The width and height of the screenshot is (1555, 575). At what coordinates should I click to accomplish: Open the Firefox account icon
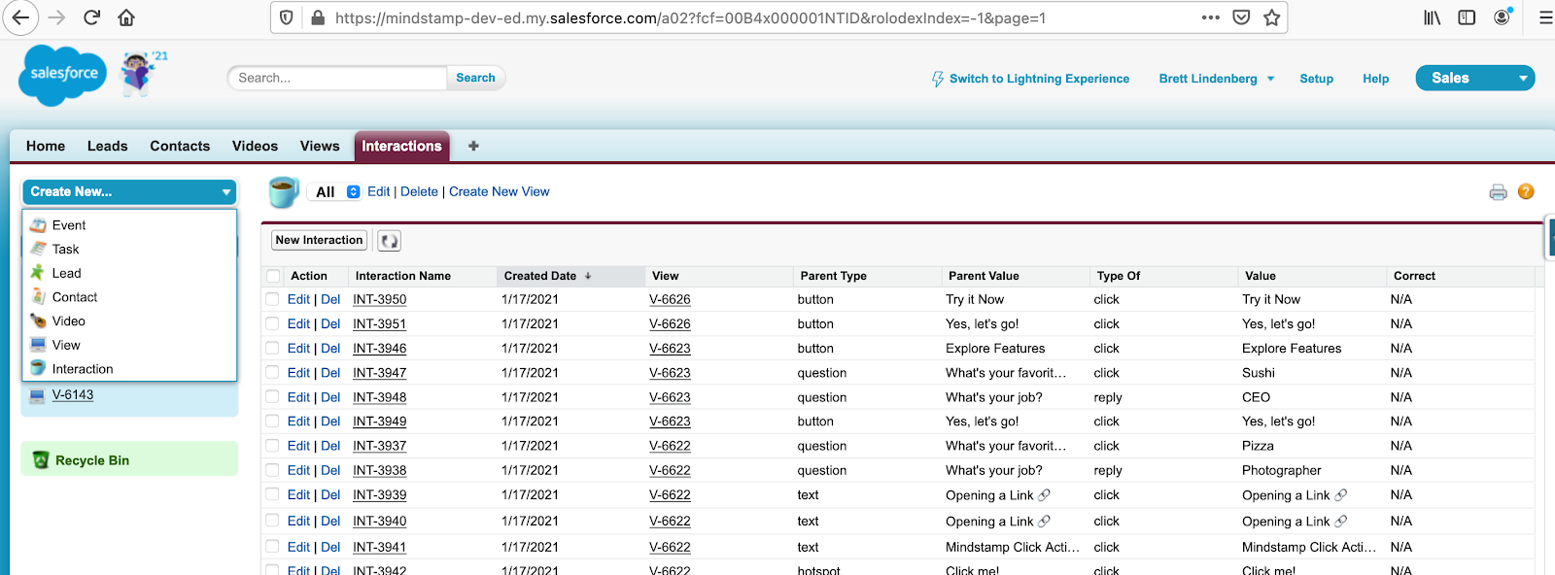click(x=1503, y=17)
